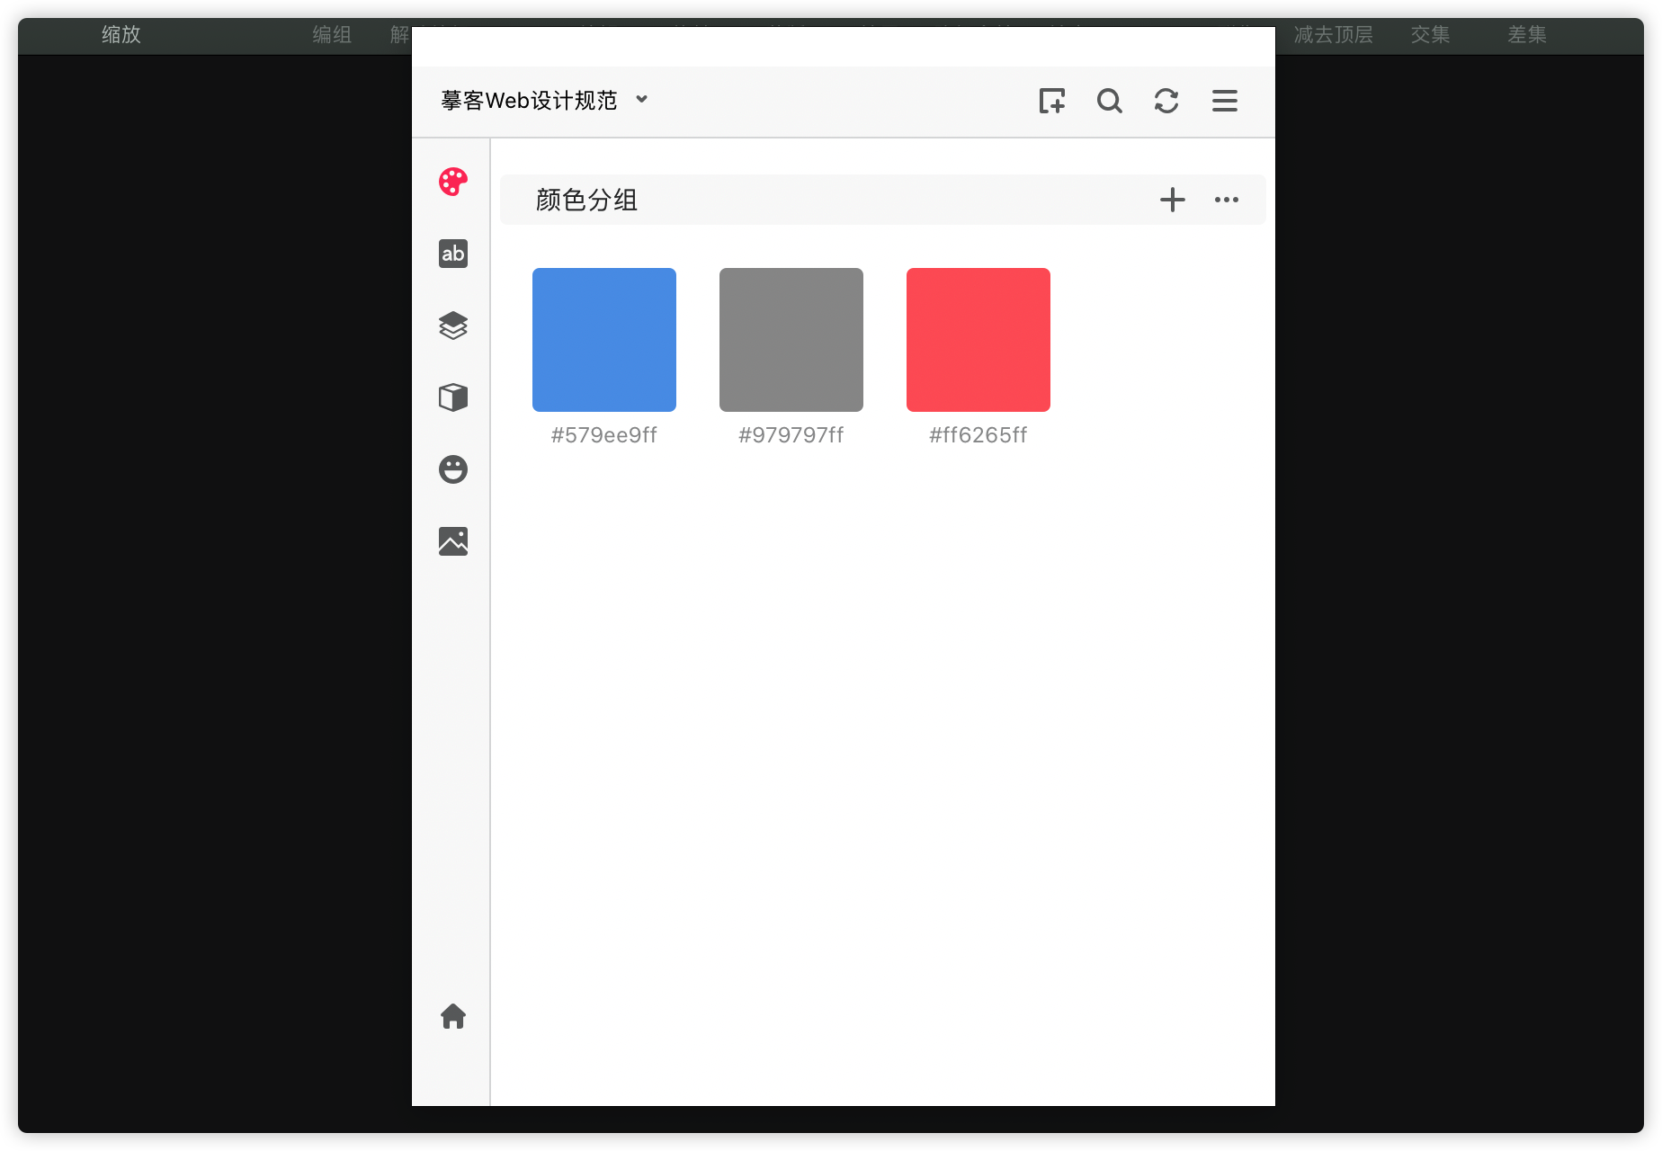Click the 缩放 toolbar item
This screenshot has width=1662, height=1151.
(121, 35)
